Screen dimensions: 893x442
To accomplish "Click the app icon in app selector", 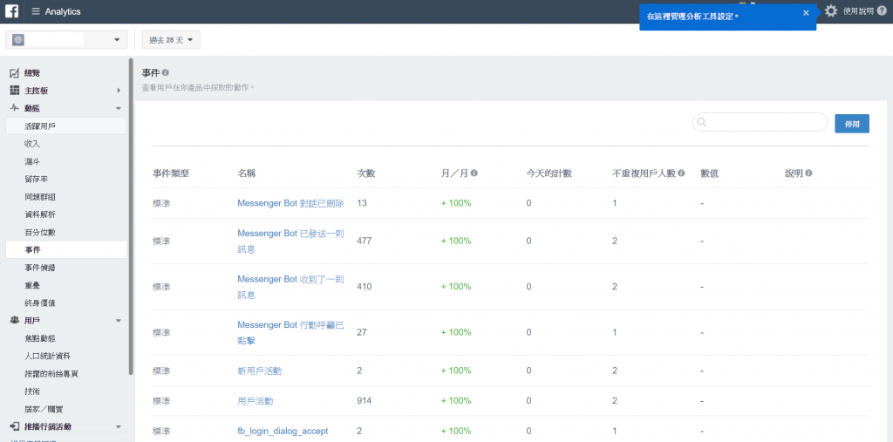I will [18, 39].
